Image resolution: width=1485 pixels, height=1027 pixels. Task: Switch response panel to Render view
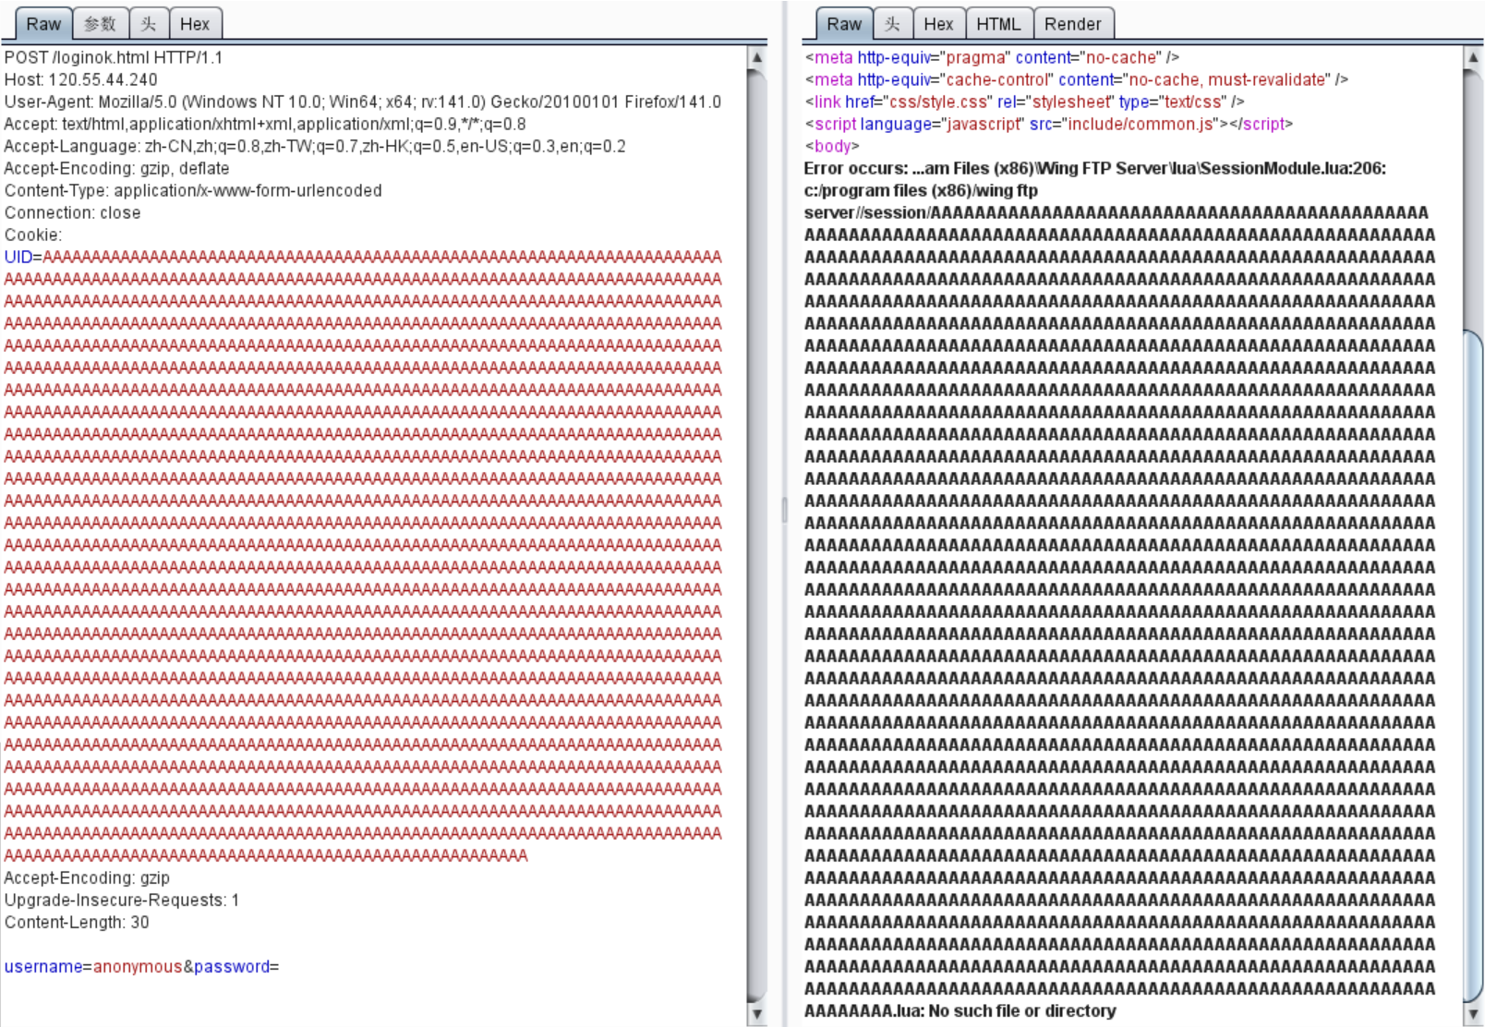point(1074,24)
